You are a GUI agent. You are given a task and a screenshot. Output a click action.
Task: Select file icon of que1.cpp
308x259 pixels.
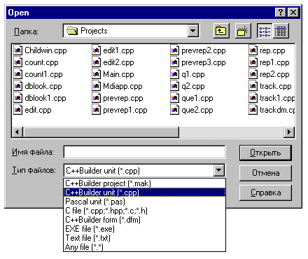point(175,98)
